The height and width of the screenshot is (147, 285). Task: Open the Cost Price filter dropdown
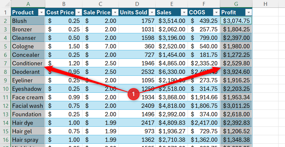click(78, 12)
